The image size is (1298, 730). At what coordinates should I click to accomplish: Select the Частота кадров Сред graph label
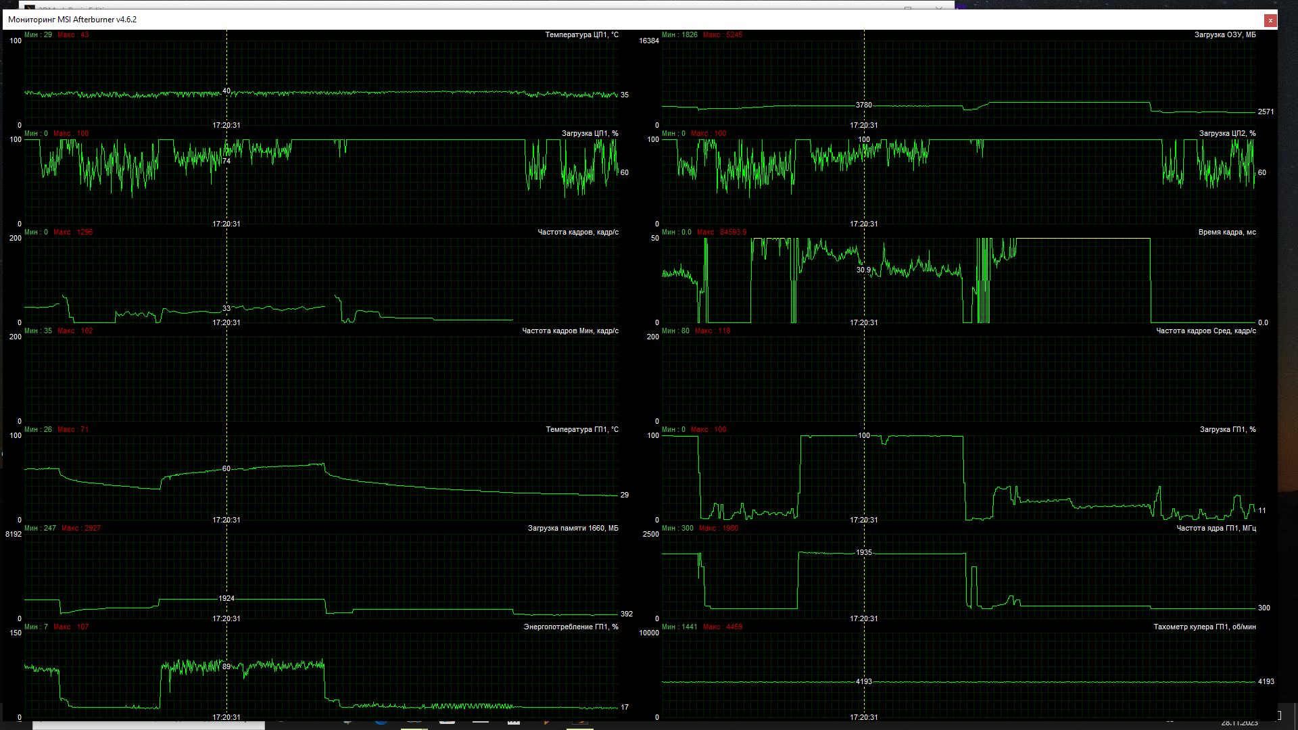coord(1205,331)
